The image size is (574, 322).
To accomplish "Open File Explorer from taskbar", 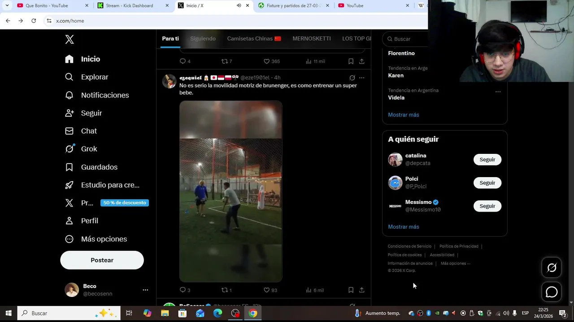I will point(165,313).
